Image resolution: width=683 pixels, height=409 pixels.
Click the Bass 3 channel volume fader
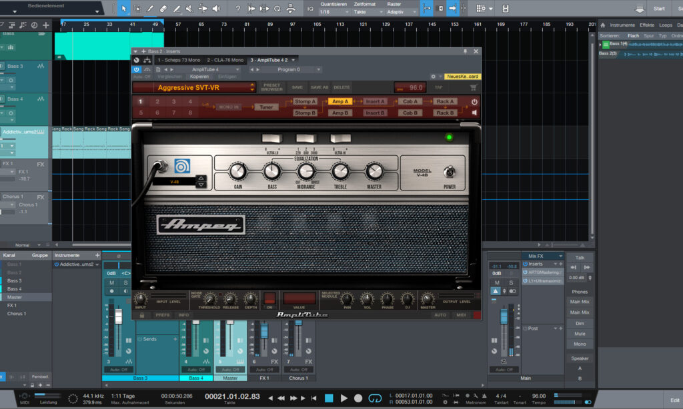[x=118, y=316]
